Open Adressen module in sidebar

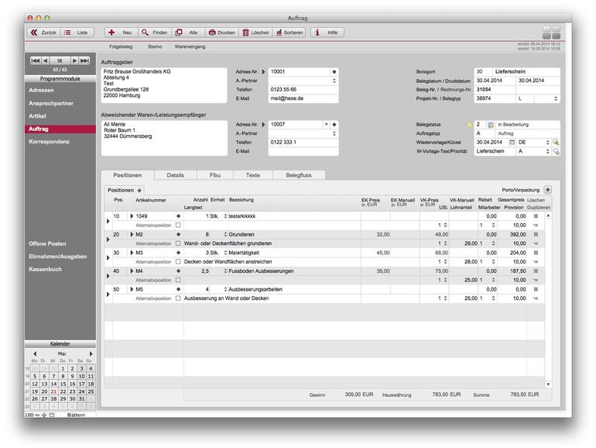tap(41, 91)
